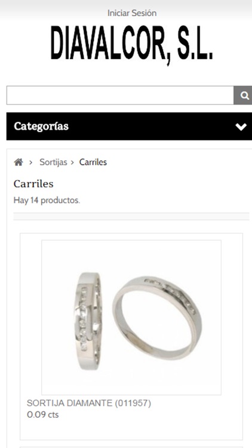The width and height of the screenshot is (252, 448).
Task: Click the flat-lying ring in photo
Action: [x=157, y=318]
